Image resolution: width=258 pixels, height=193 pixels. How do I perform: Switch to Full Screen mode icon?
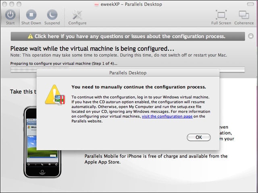pyautogui.click(x=221, y=15)
